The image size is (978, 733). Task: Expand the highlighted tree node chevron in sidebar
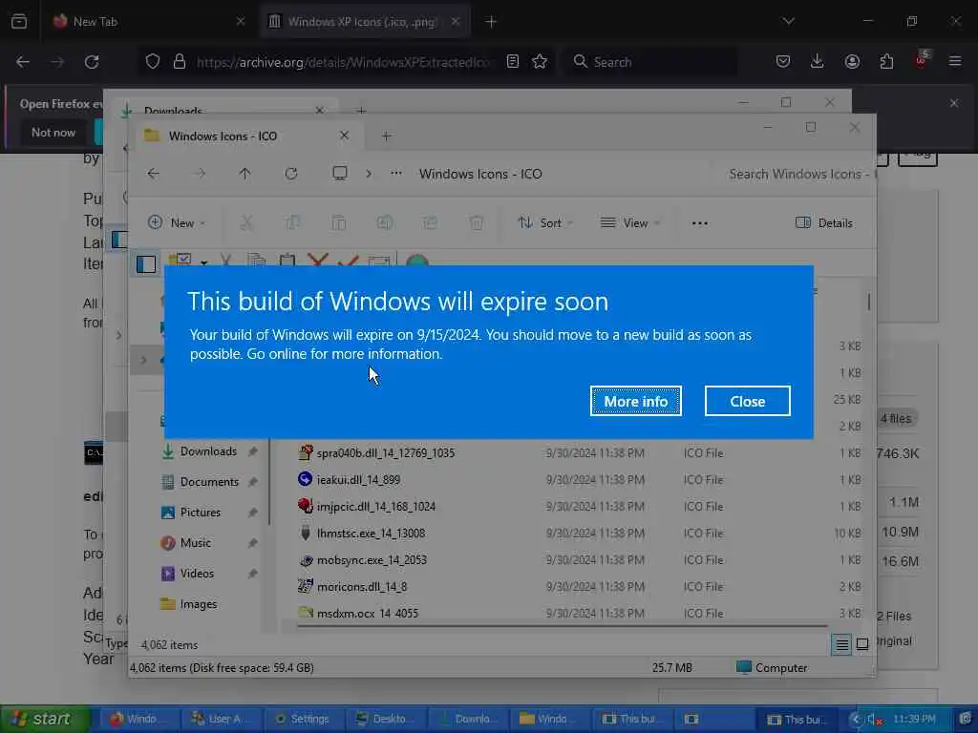click(144, 360)
